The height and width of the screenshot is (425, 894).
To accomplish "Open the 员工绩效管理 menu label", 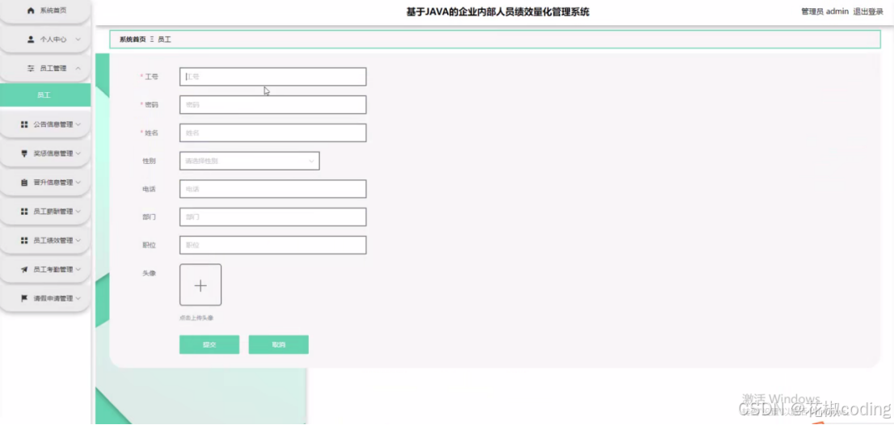I will coord(53,241).
